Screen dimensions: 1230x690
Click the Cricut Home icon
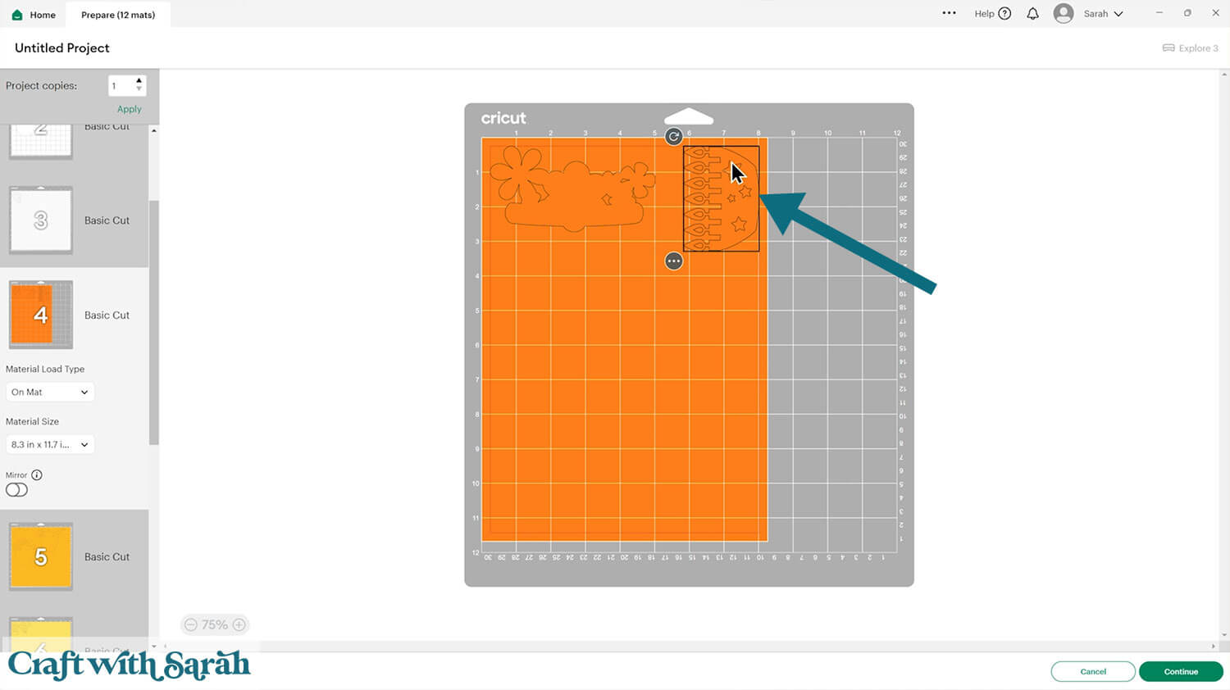coord(17,15)
